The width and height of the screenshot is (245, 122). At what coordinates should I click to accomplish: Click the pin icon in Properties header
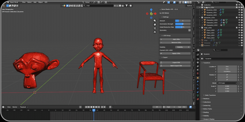[x=242, y=54]
